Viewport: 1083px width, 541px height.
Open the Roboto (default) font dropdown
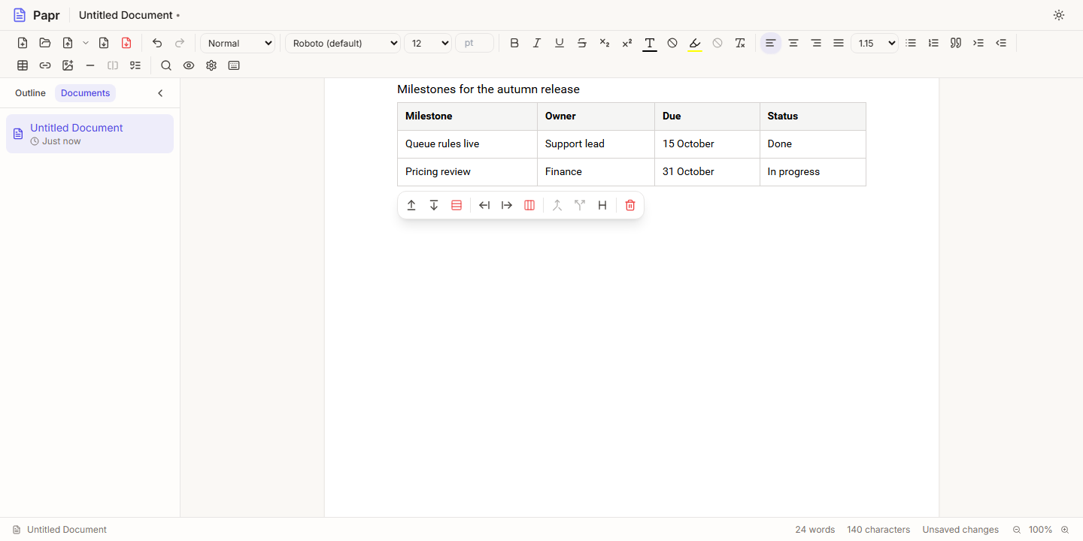click(343, 43)
